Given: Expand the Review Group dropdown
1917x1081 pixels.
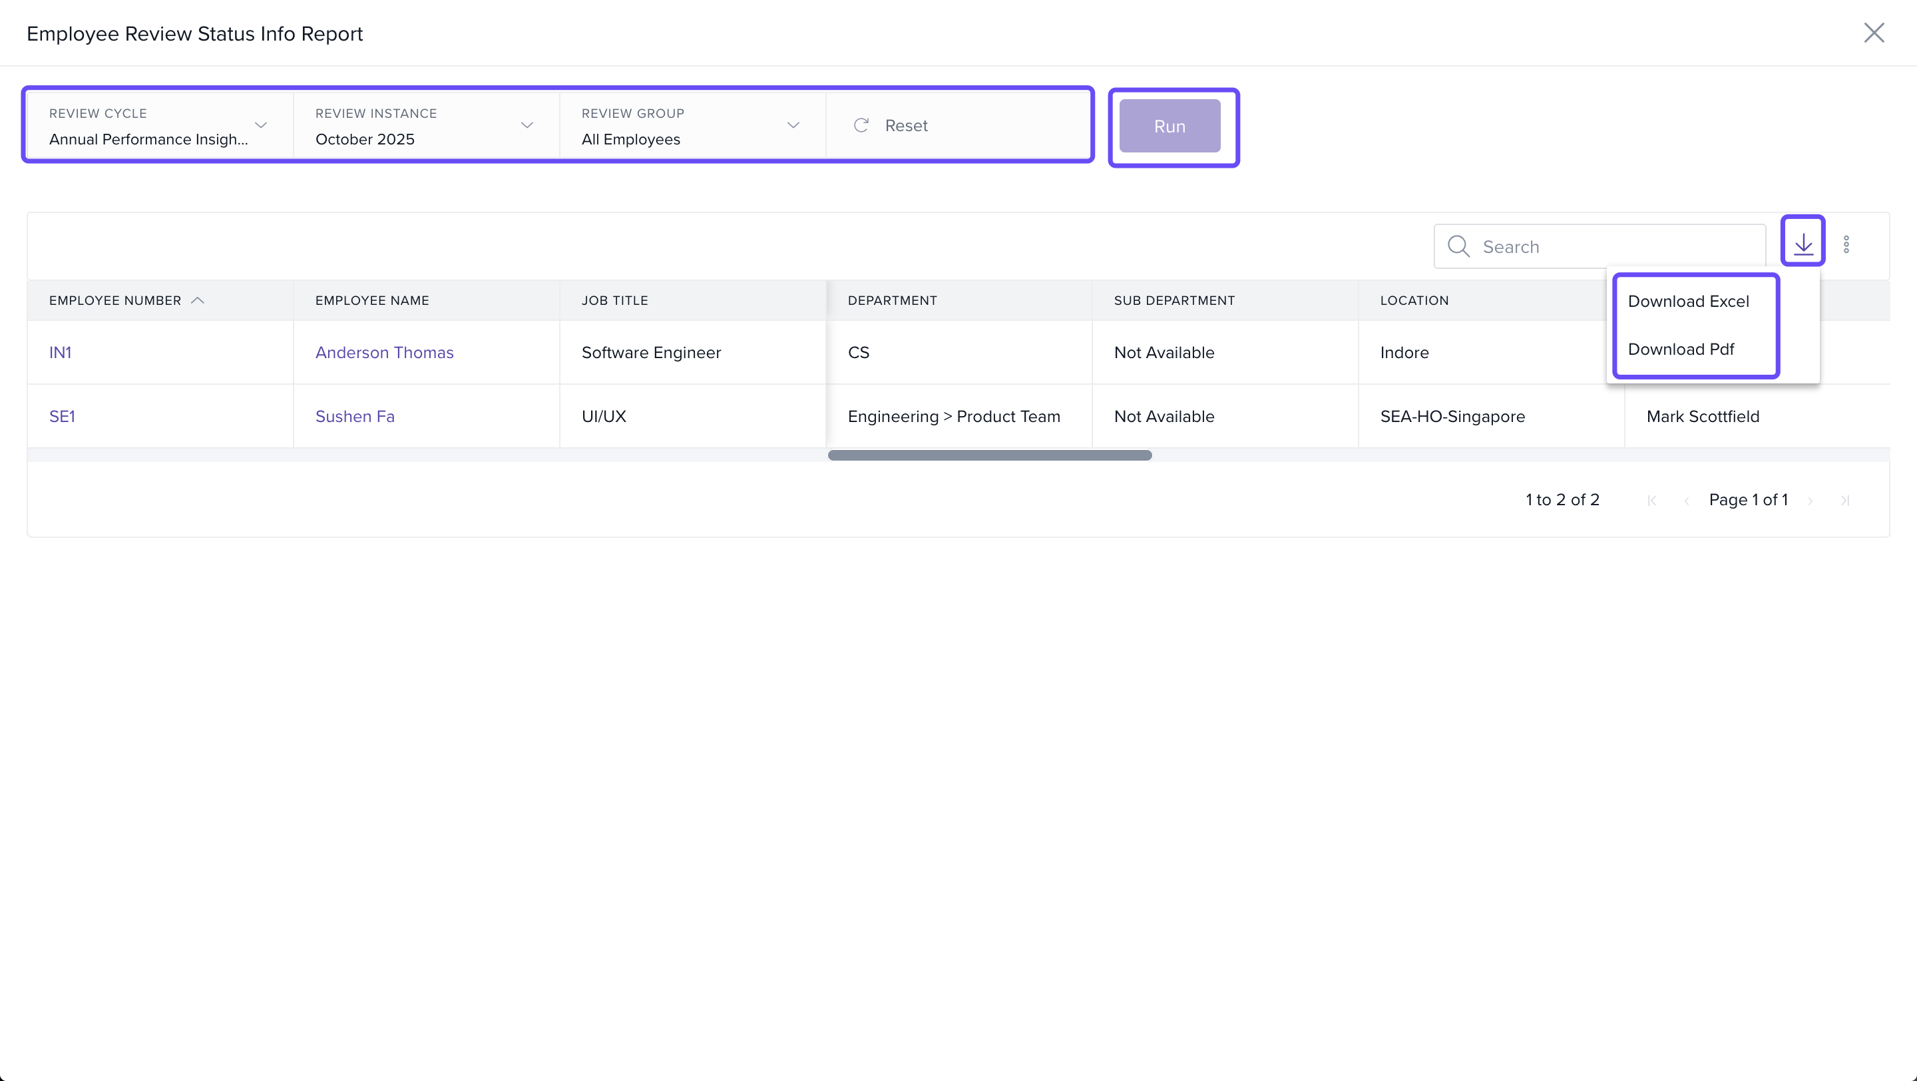Looking at the screenshot, I should (x=793, y=126).
